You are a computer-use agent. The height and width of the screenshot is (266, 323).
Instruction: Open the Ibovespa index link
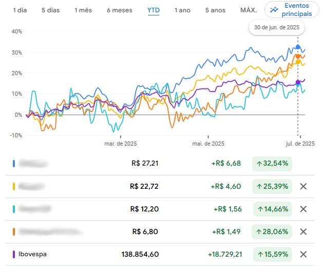point(32,254)
